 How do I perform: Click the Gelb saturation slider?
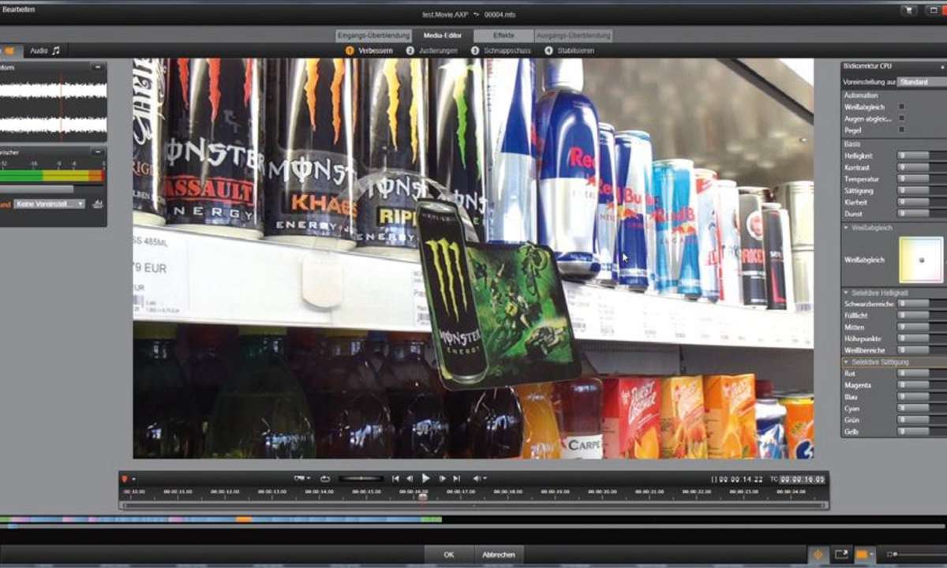tap(923, 432)
